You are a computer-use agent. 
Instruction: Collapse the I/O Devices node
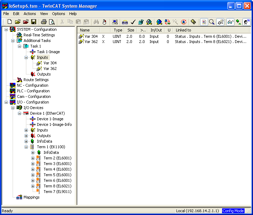pos(13,108)
